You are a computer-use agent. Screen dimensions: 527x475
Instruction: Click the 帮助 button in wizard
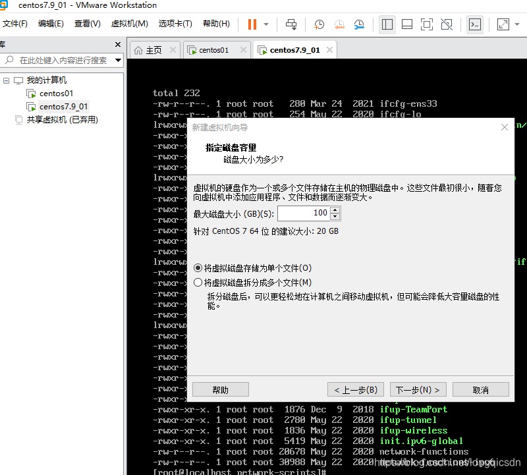(x=221, y=389)
